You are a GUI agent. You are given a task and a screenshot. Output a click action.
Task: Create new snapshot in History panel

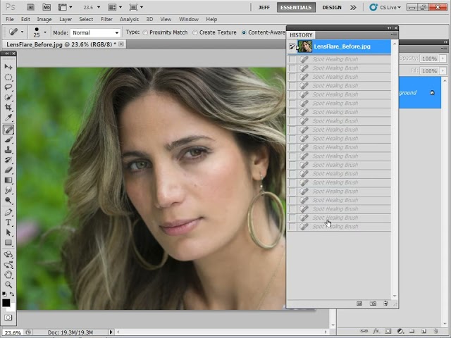coord(373,303)
